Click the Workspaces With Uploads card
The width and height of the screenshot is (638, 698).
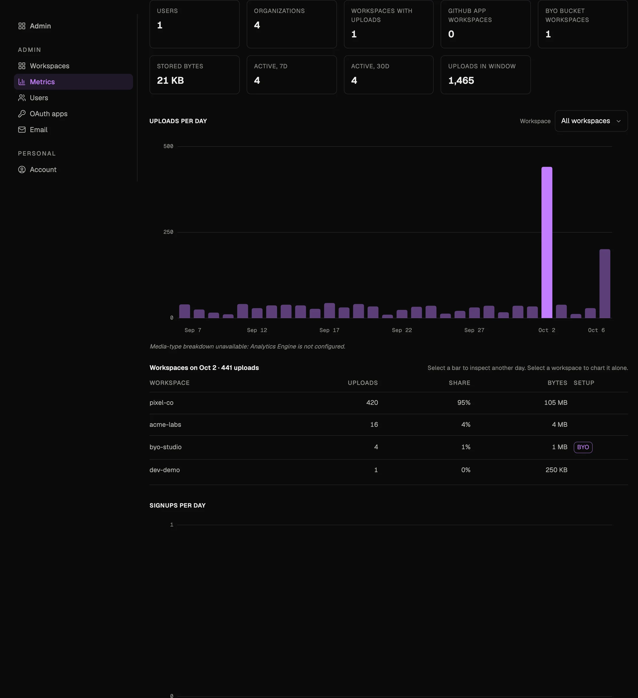pos(388,24)
